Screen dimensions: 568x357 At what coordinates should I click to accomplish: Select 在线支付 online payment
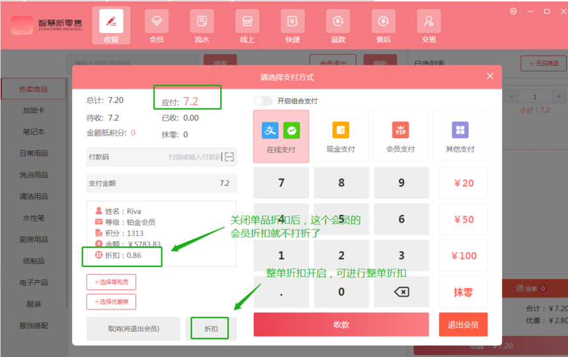(281, 136)
